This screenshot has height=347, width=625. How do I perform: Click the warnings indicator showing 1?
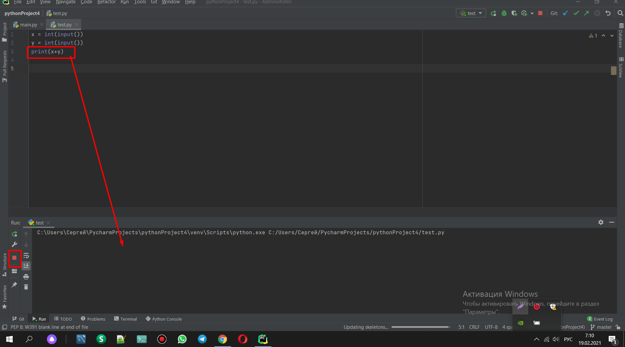point(593,36)
